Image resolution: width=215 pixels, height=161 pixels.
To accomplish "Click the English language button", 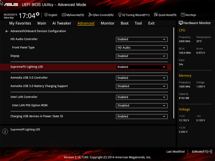I will click(x=53, y=15).
